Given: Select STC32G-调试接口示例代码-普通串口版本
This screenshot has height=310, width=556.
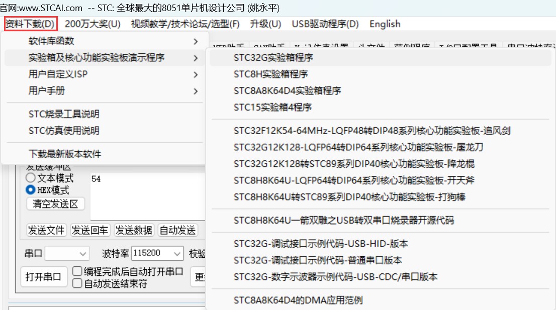Looking at the screenshot, I should (381, 260).
